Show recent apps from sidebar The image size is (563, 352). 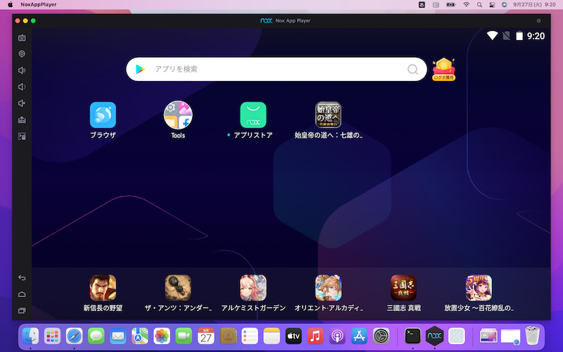click(x=22, y=310)
